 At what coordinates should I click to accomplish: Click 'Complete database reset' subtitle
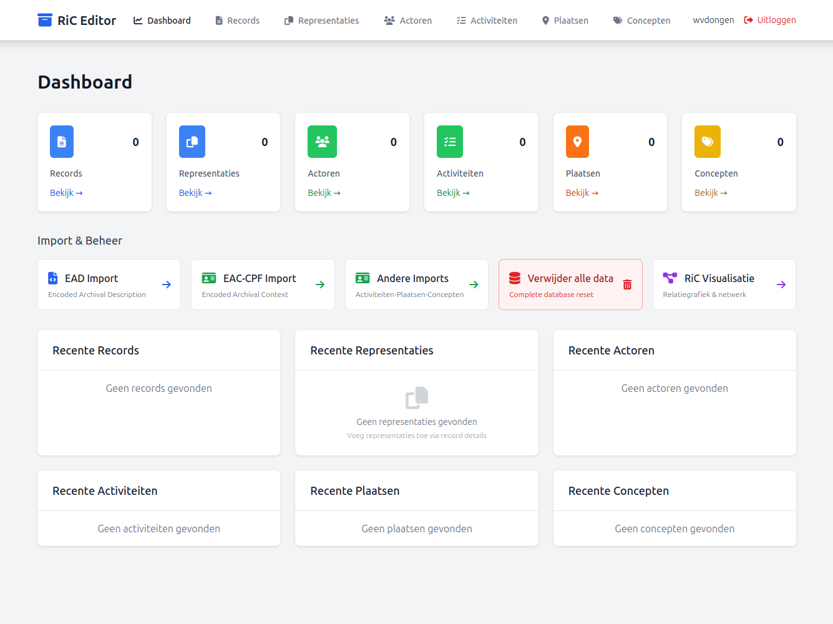[551, 295]
